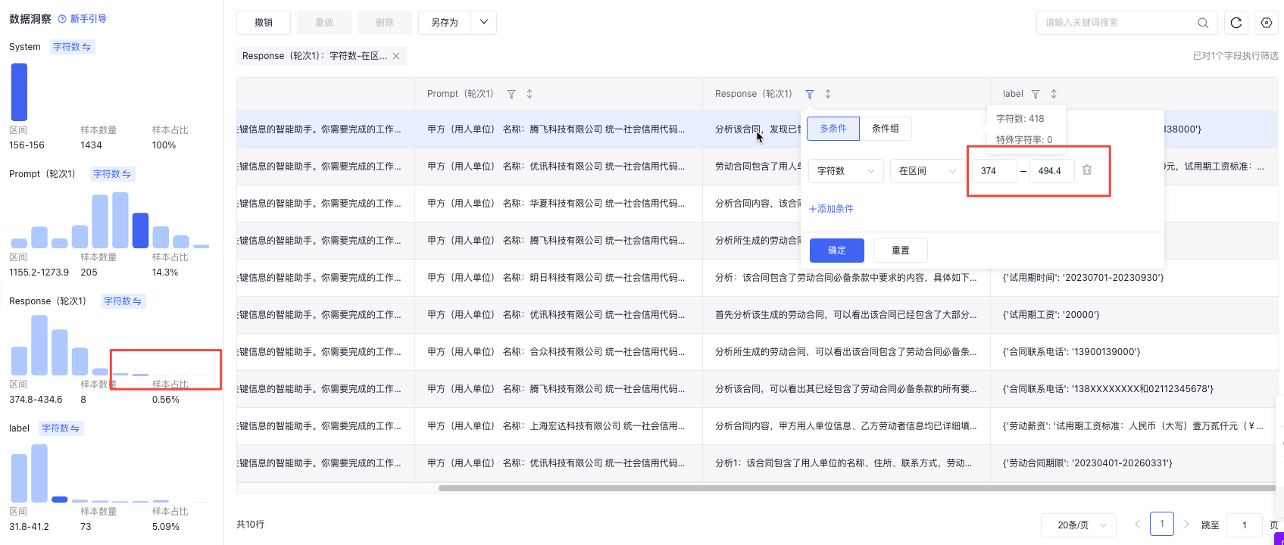This screenshot has width=1284, height=545.
Task: Click the 撤销 button
Action: (264, 23)
